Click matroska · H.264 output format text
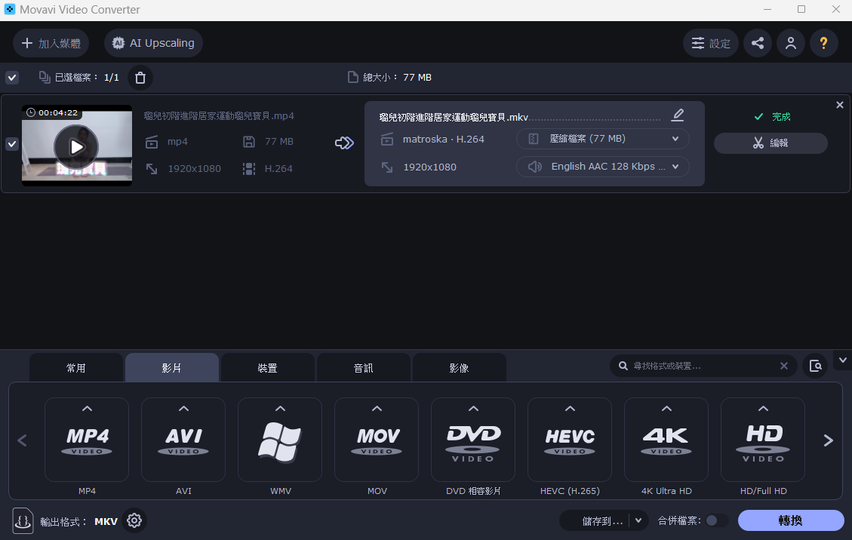 pyautogui.click(x=444, y=139)
